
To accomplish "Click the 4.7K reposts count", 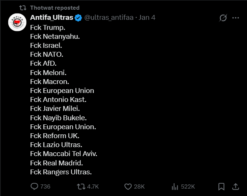I will click(93, 186).
